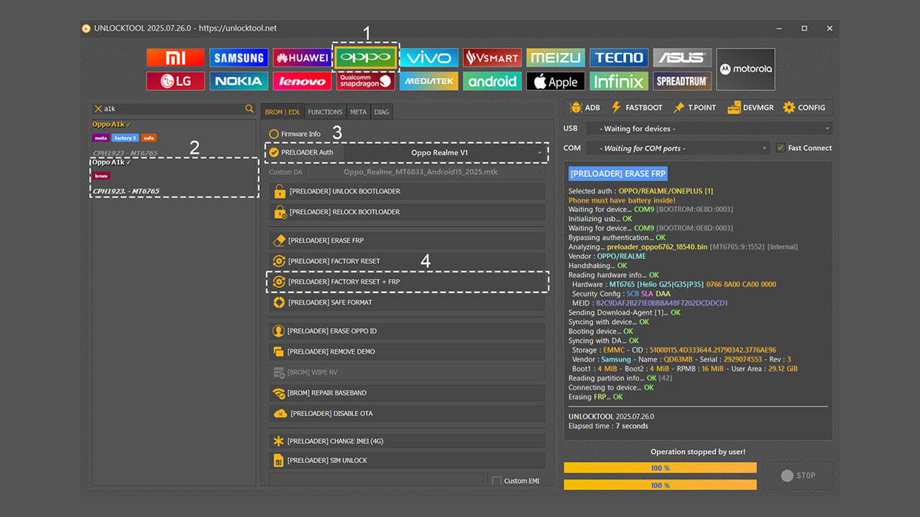Open the Oppo Realme V1 auth dropdown
This screenshot has width=920, height=517.
tap(445, 152)
